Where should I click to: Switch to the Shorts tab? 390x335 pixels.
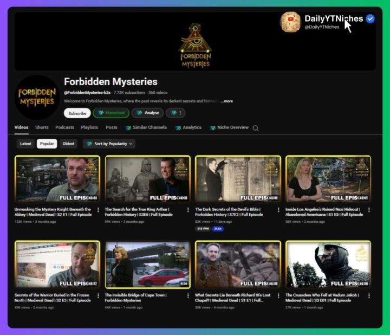click(42, 127)
